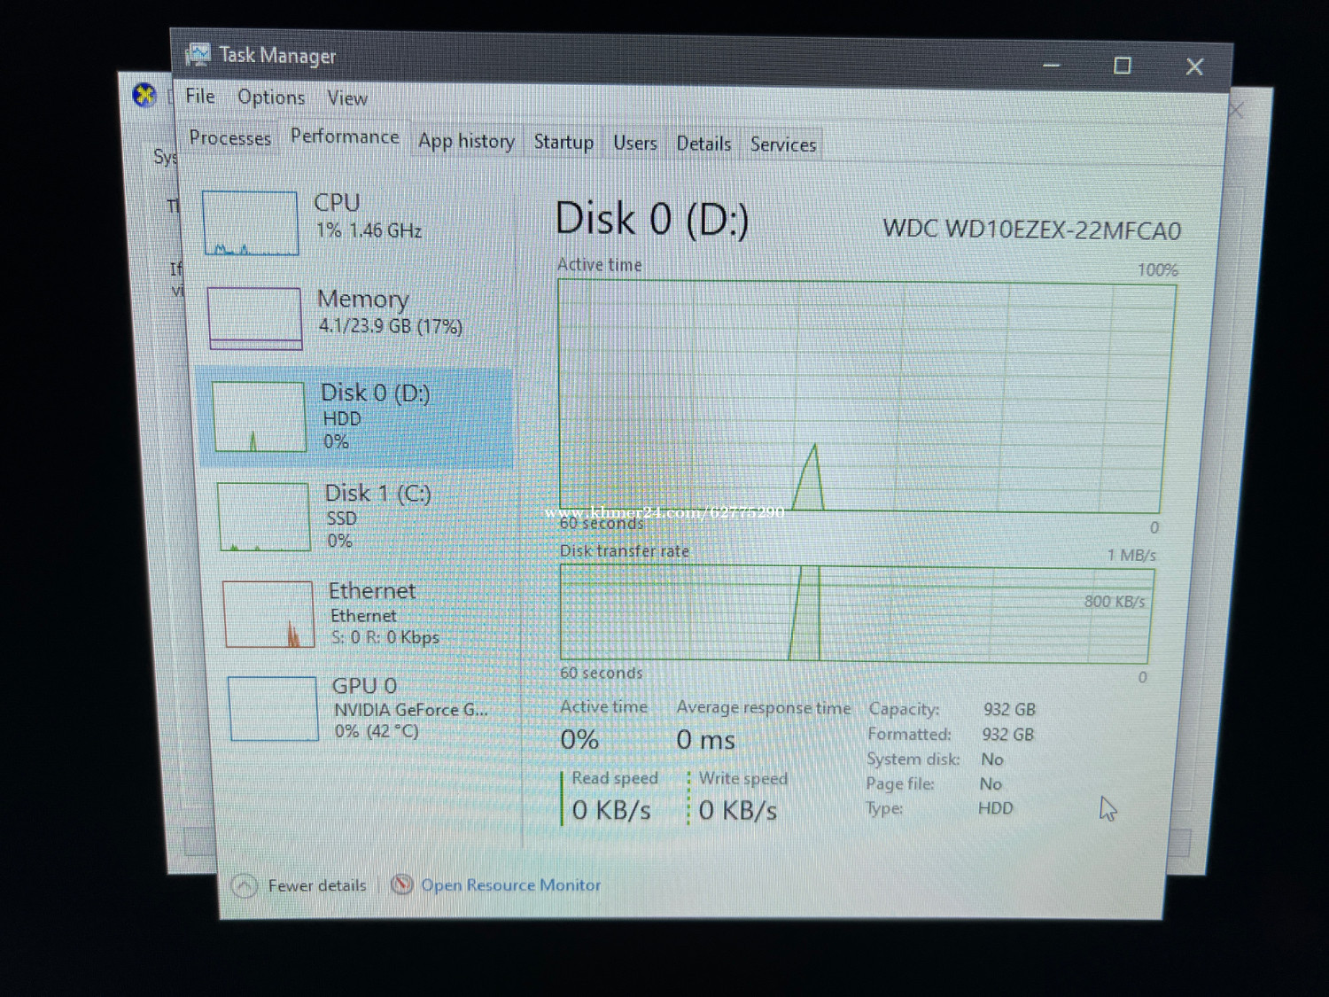Open the View menu
The image size is (1329, 997).
(x=347, y=98)
